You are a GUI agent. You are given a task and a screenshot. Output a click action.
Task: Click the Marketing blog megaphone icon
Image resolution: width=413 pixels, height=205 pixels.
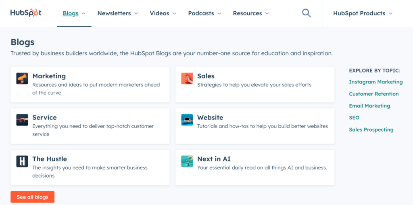tap(22, 78)
